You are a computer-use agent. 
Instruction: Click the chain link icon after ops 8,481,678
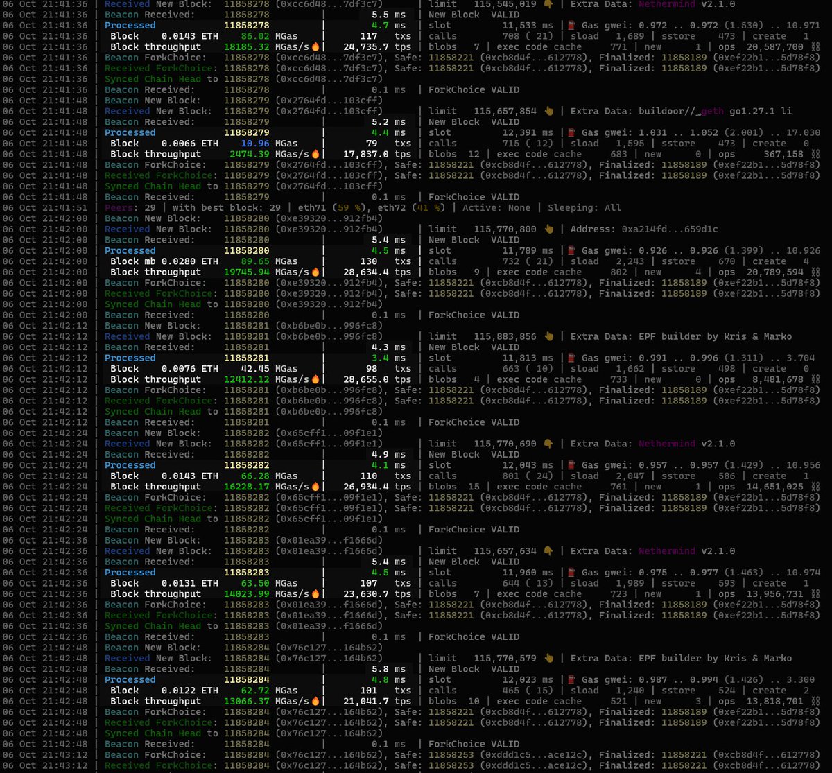[x=814, y=379]
